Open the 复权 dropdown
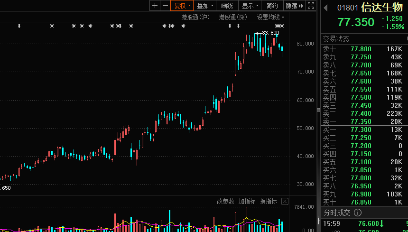The width and height of the screenshot is (408, 232). 182,6
